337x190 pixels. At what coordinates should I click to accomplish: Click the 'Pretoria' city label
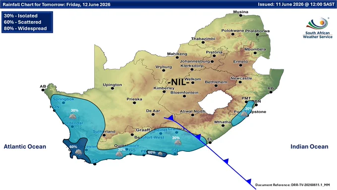coord(214,52)
